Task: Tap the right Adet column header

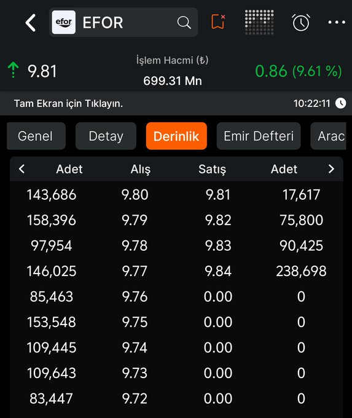Action: tap(284, 169)
